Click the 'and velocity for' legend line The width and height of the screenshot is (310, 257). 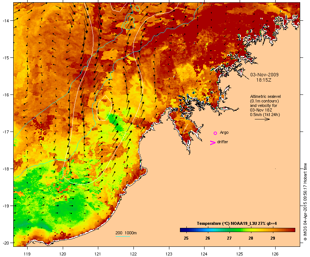click(263, 105)
